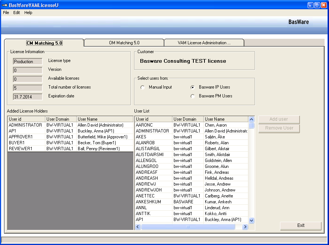
Task: Open the File menu
Action: click(x=6, y=13)
